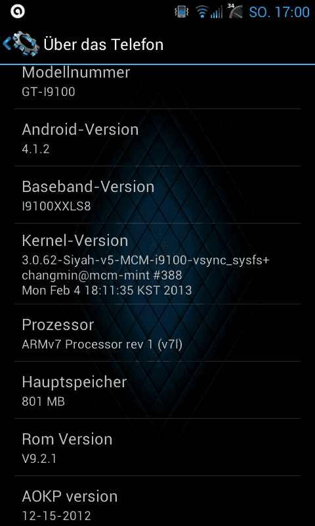Tap the cellular signal bars icon
Image resolution: width=315 pixels, height=526 pixels.
click(217, 12)
